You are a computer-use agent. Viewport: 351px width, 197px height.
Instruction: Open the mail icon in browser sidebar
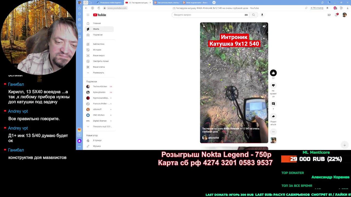coord(79,130)
